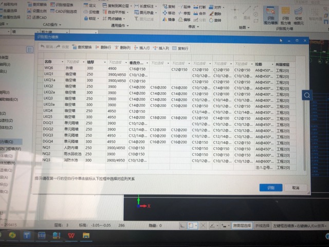The height and width of the screenshot is (247, 329).
Task: Click 删除列 in the dialog toolbar
Action: [x=123, y=48]
